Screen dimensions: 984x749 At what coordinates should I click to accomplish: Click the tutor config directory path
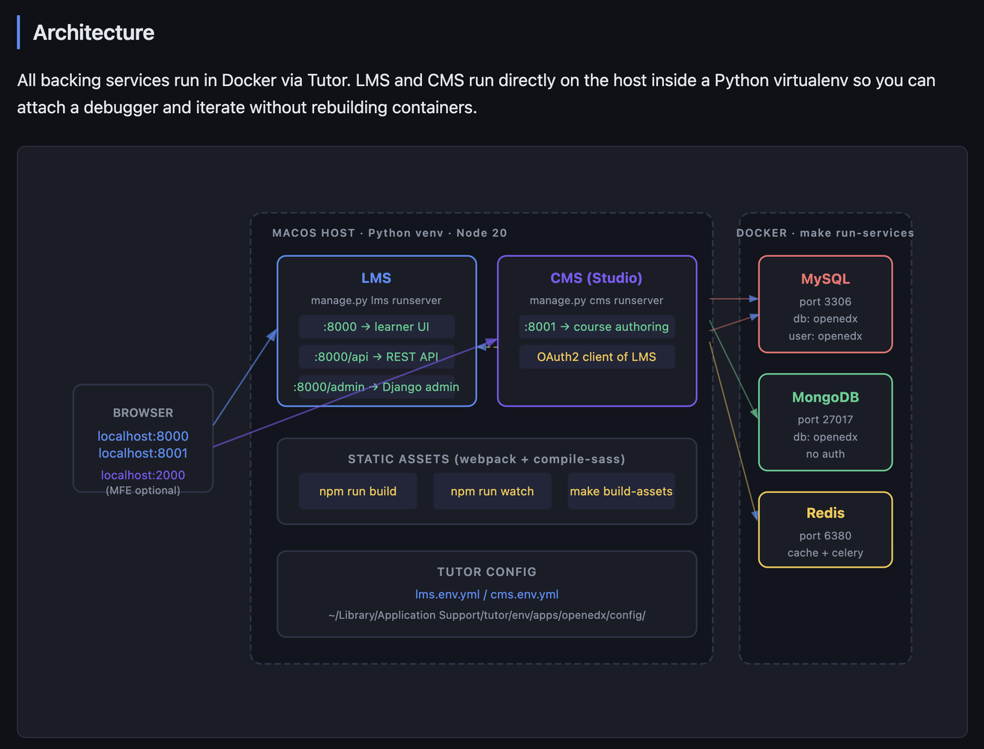click(x=486, y=615)
